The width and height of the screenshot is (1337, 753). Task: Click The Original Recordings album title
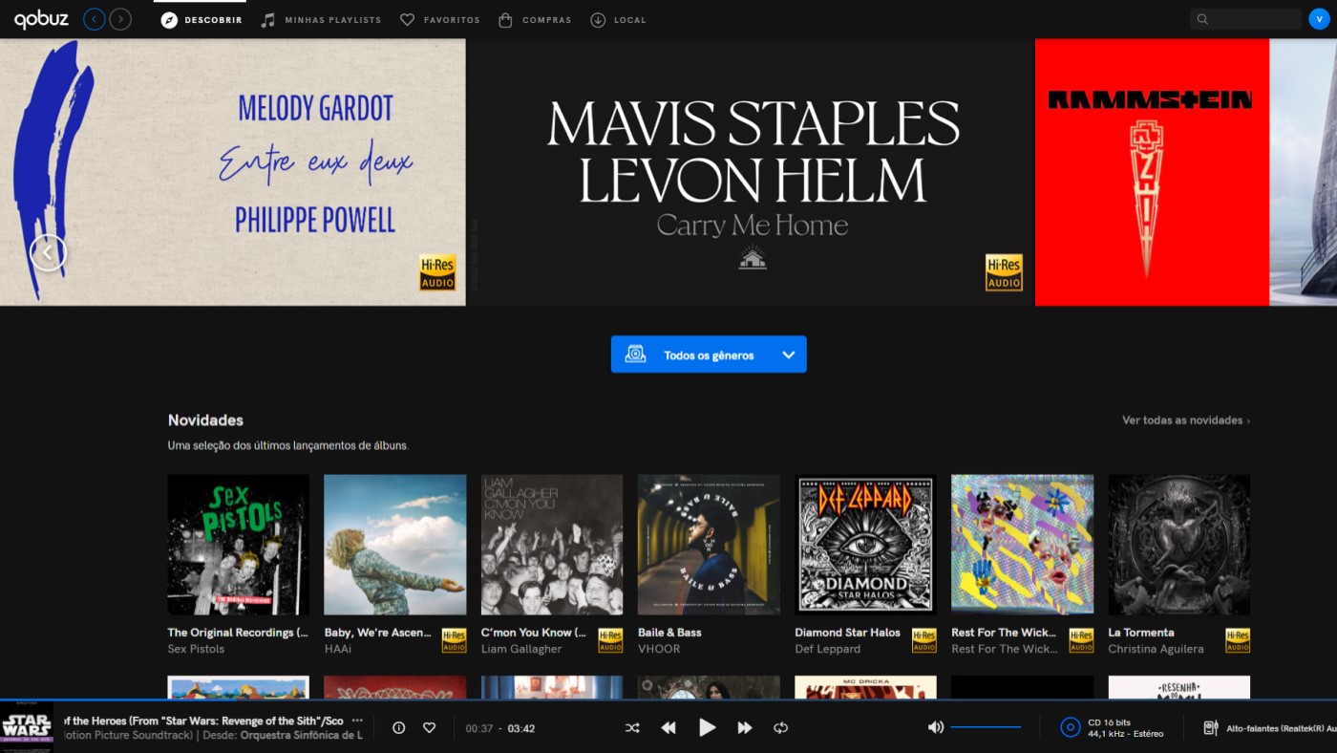point(238,633)
